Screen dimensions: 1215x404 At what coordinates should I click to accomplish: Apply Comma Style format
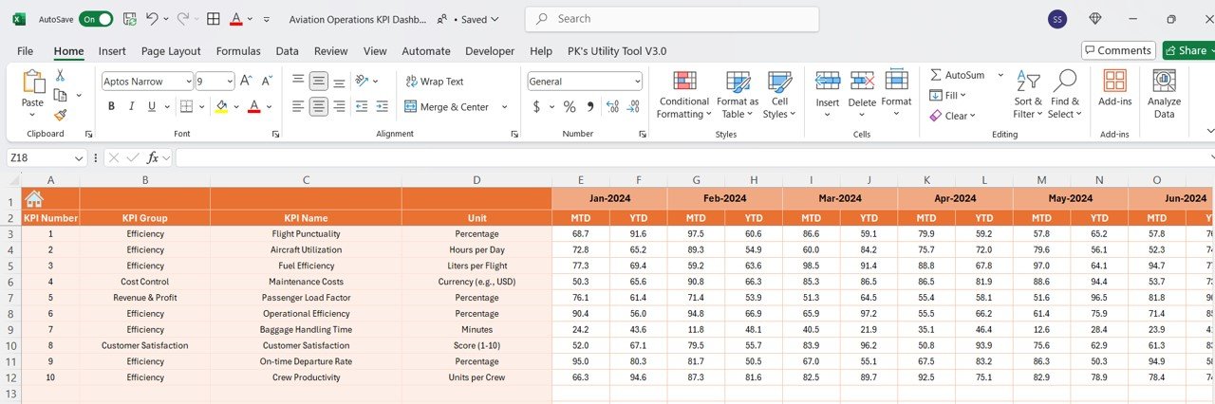point(590,106)
